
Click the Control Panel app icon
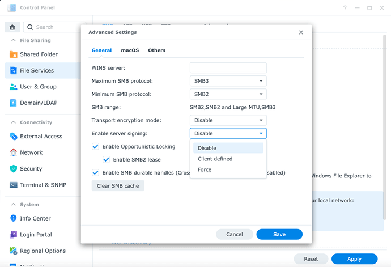click(x=11, y=7)
